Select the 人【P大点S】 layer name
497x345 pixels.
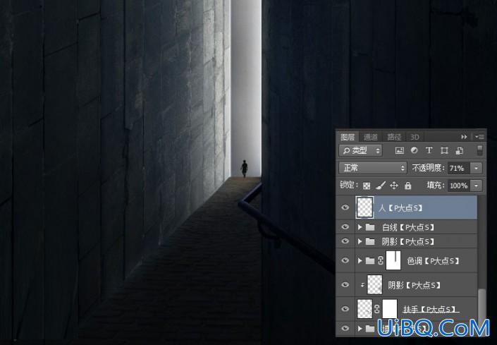coord(400,208)
